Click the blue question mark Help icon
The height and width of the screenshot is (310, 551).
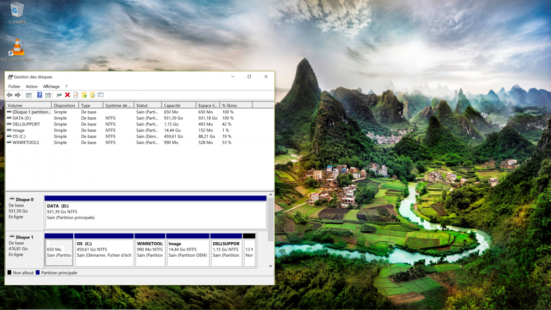point(40,95)
